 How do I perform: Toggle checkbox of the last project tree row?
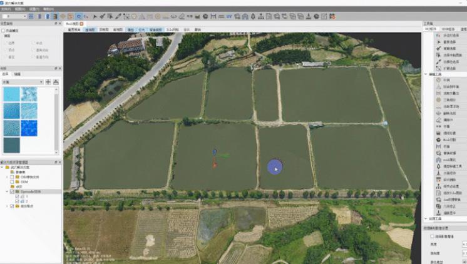point(12,206)
